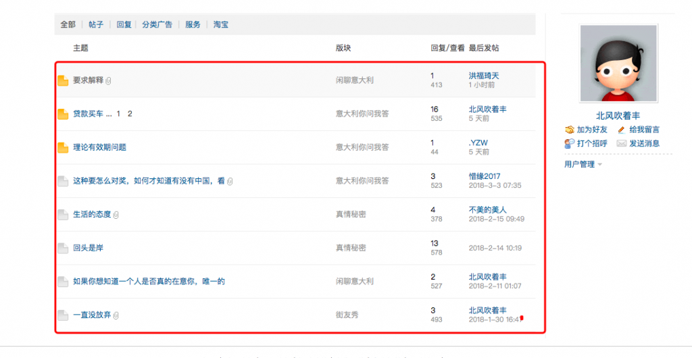Click the 1 小时前 last post time
Image resolution: width=692 pixels, height=358 pixels.
pos(481,85)
